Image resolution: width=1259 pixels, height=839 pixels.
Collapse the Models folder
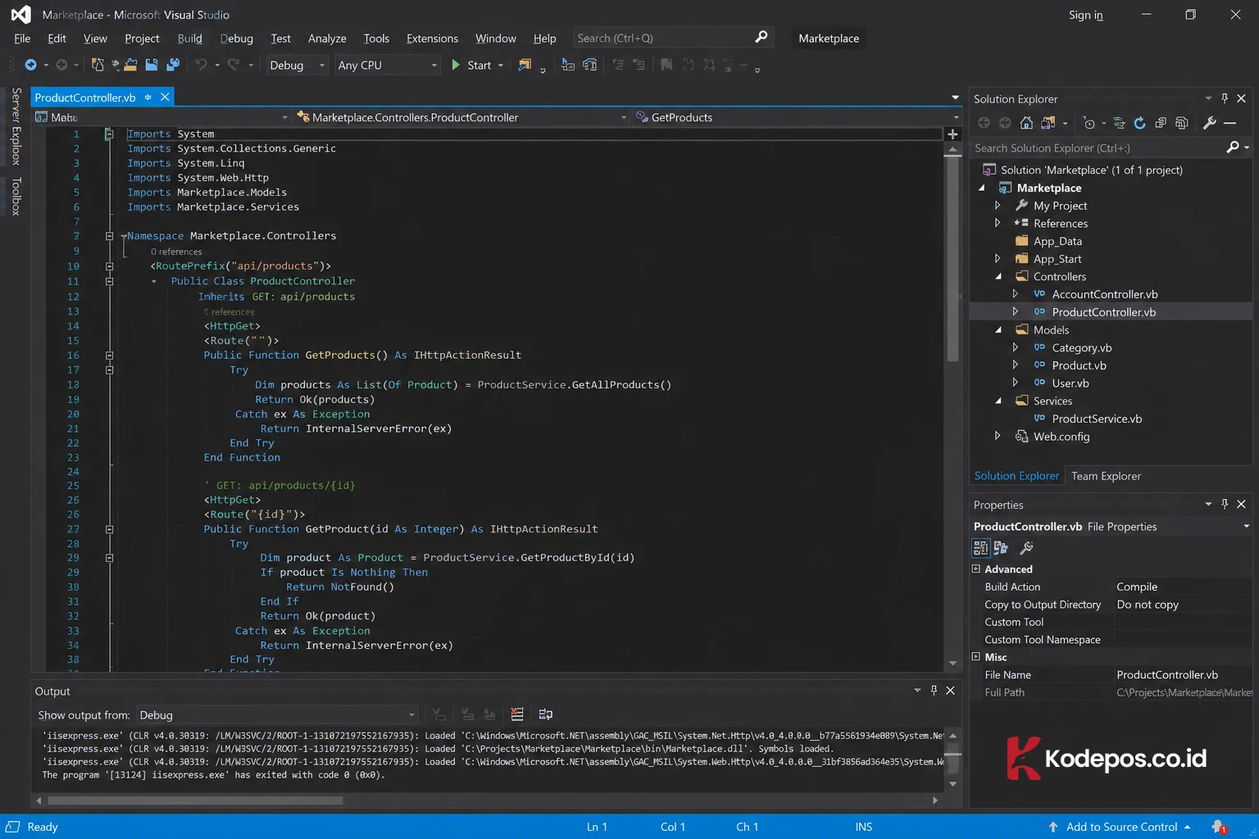tap(998, 329)
